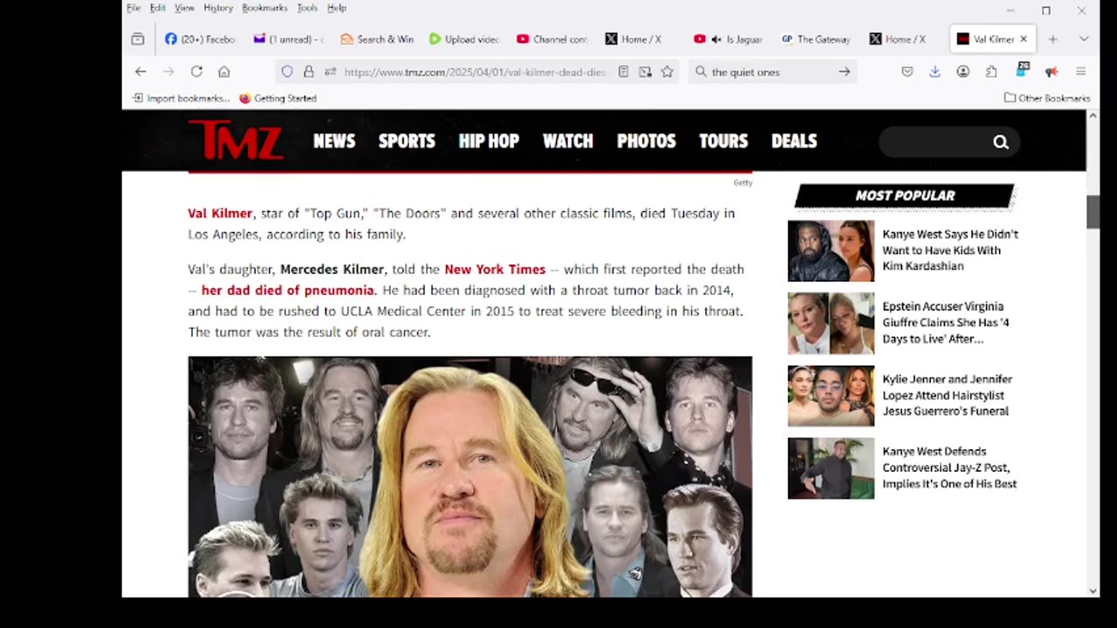Open the Help menu
This screenshot has width=1117, height=628.
click(x=337, y=8)
